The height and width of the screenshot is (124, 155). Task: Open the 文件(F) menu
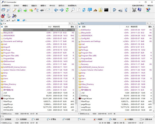coord(16,5)
